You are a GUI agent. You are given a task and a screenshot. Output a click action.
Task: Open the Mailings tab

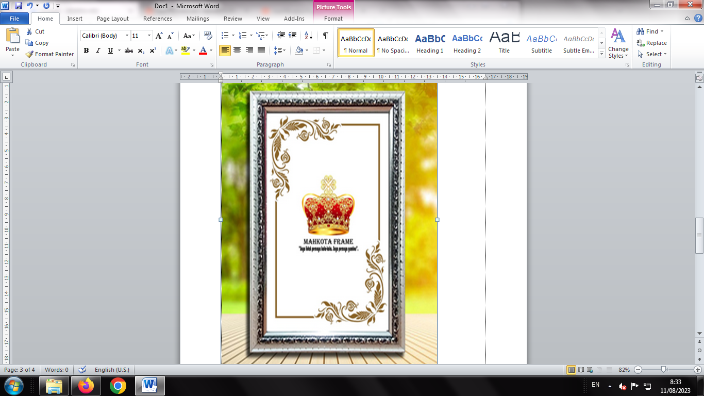[x=198, y=19]
